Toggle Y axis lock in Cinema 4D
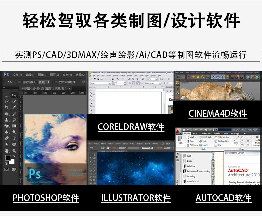 click(218, 77)
